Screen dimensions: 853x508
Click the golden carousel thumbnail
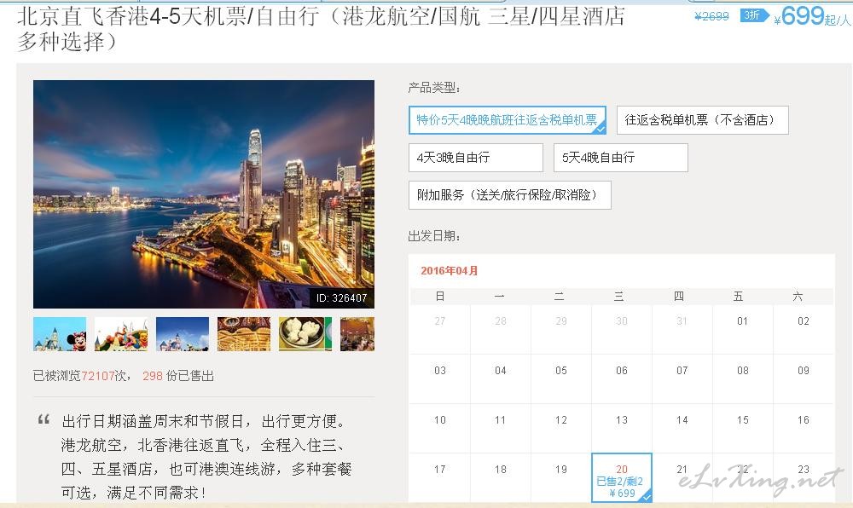[244, 334]
